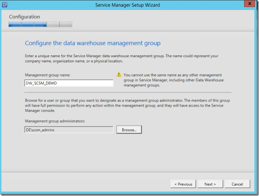Click the yellow warning triangle icon
This screenshot has height=196, width=259.
119,75
